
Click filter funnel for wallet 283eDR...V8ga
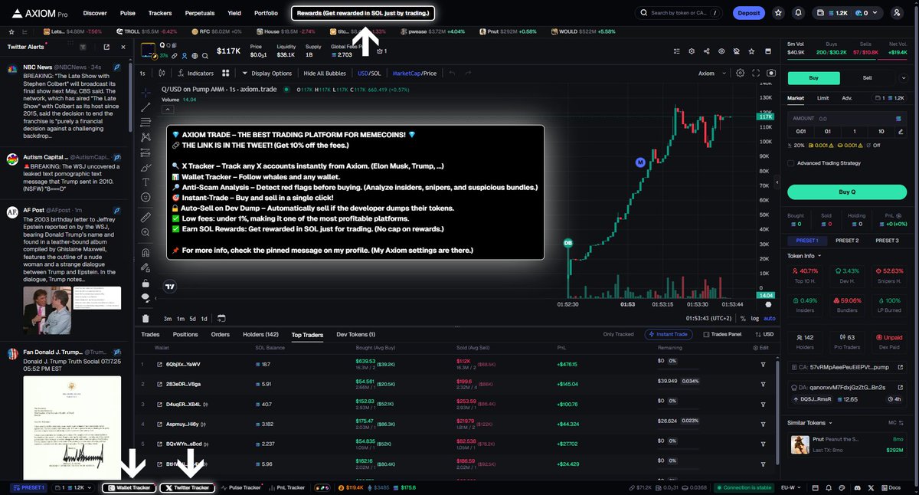click(763, 385)
